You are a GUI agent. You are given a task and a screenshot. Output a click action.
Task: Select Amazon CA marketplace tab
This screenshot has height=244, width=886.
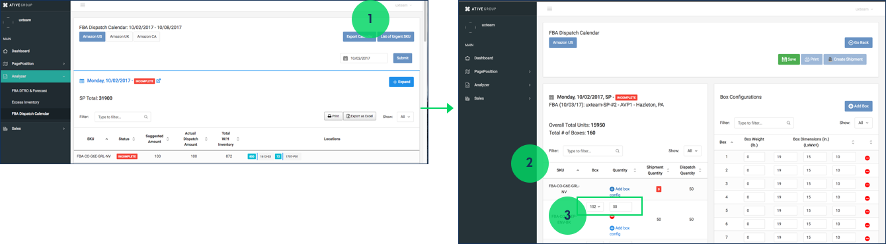(147, 37)
